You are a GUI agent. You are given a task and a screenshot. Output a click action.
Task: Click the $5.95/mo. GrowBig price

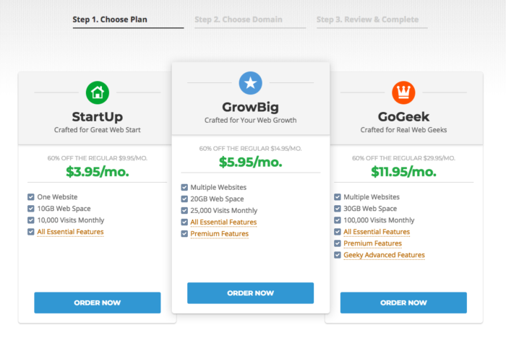pyautogui.click(x=250, y=162)
